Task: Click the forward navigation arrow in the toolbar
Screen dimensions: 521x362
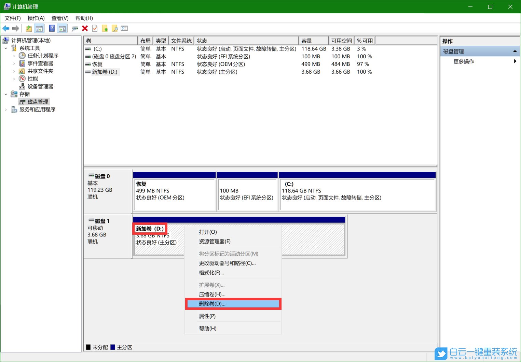Action: (16, 28)
